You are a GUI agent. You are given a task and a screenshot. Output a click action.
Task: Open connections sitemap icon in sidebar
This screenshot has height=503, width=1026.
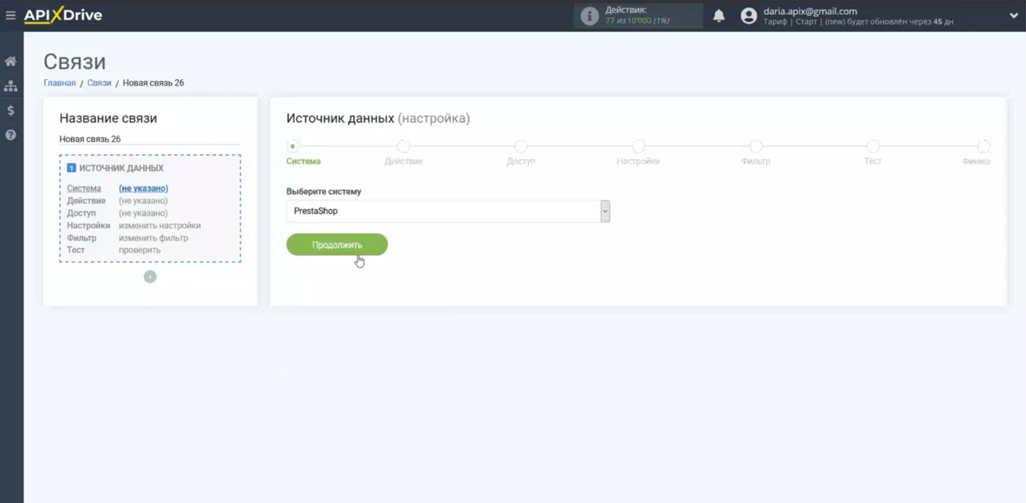coord(11,86)
